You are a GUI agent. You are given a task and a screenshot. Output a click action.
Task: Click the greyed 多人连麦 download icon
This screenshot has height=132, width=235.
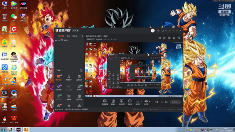[x=69, y=87]
